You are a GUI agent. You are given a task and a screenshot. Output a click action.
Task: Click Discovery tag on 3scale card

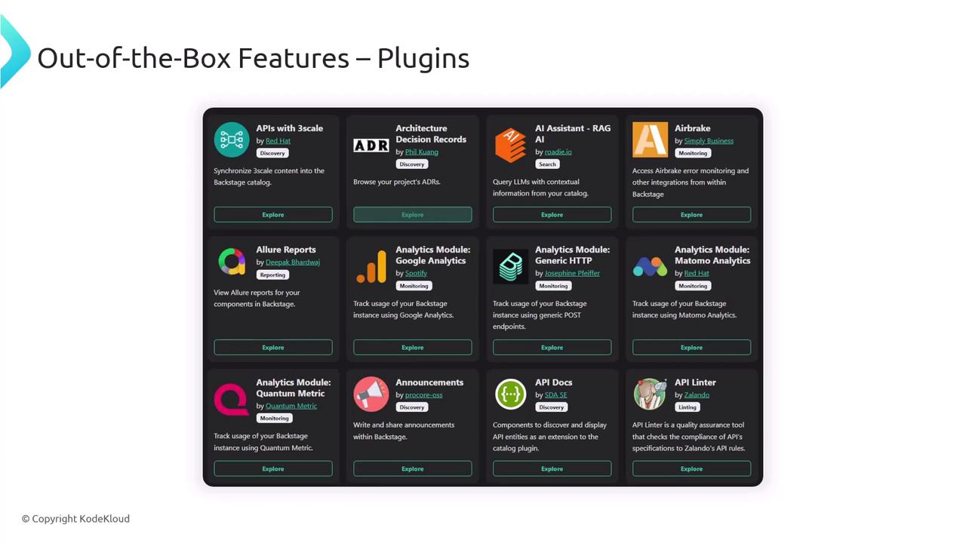click(x=272, y=153)
